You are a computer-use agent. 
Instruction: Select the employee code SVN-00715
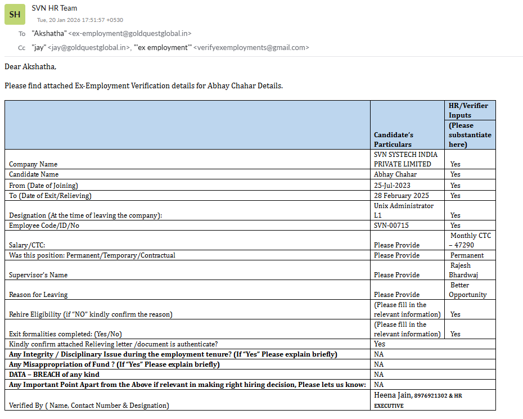pyautogui.click(x=391, y=226)
